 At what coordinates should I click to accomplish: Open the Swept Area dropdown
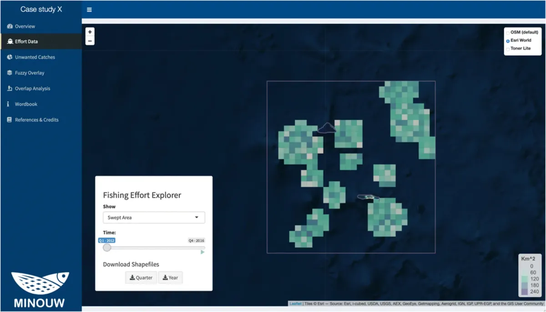click(x=154, y=217)
